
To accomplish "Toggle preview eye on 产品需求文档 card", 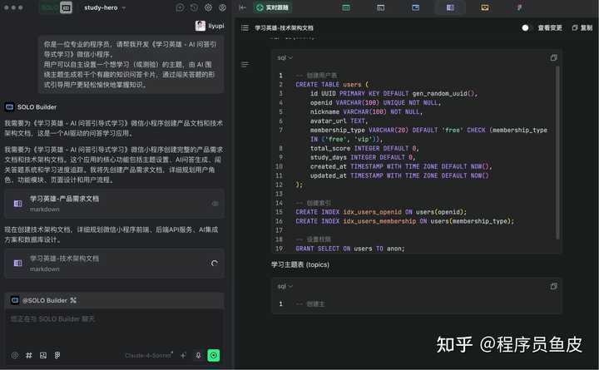I will [x=215, y=203].
